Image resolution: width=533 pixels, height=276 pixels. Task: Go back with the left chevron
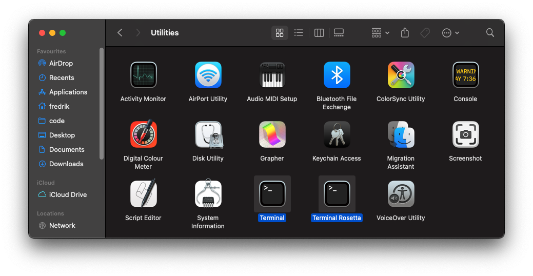click(x=120, y=33)
